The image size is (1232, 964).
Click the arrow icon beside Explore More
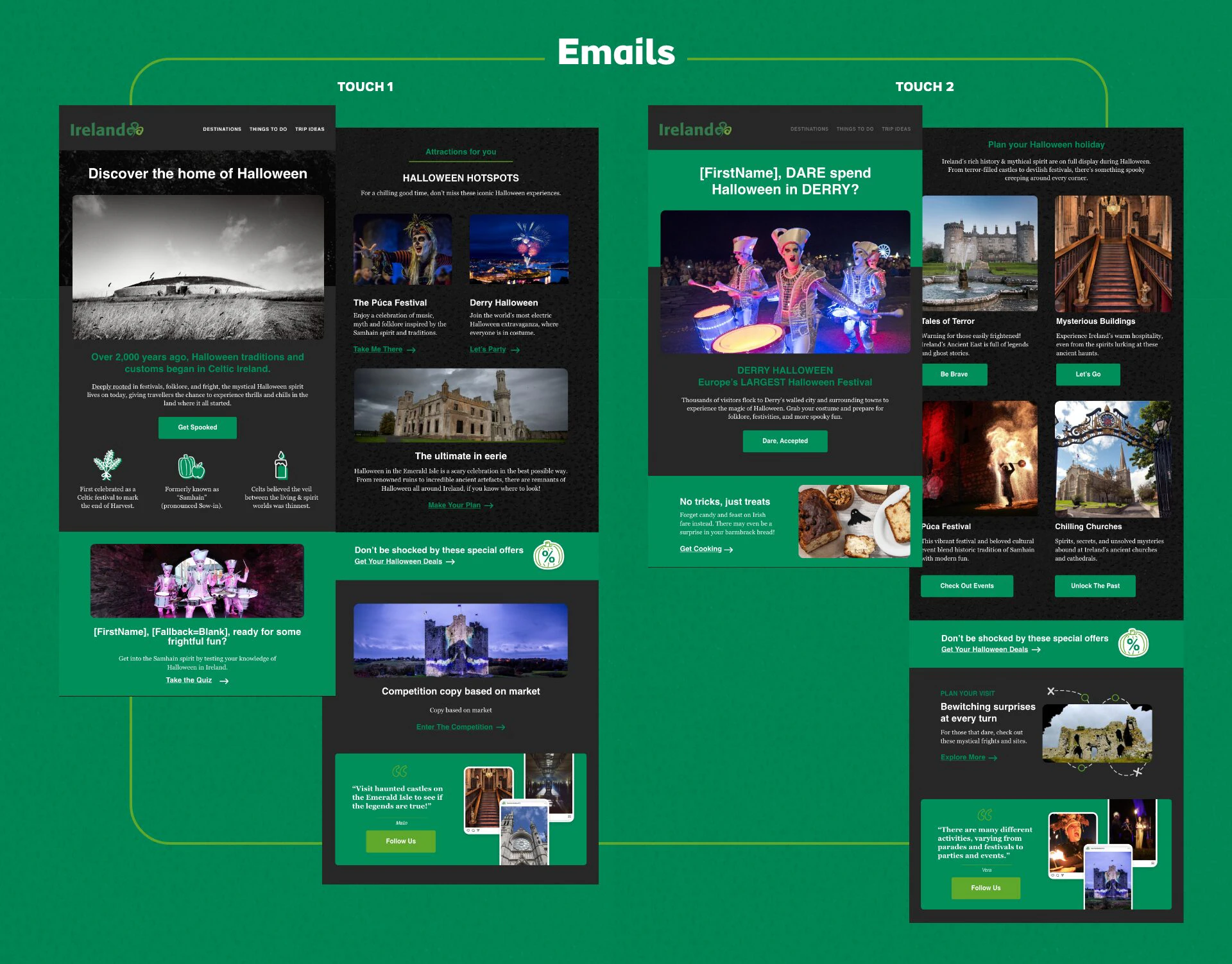click(993, 758)
